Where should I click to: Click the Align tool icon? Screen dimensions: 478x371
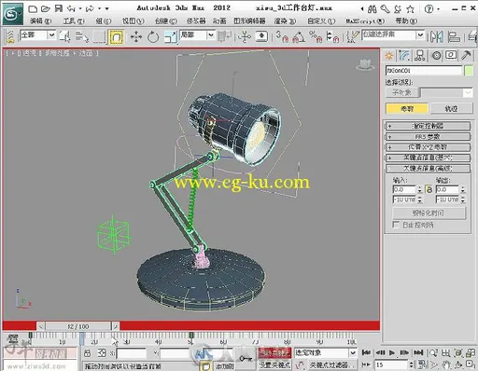[x=454, y=36]
